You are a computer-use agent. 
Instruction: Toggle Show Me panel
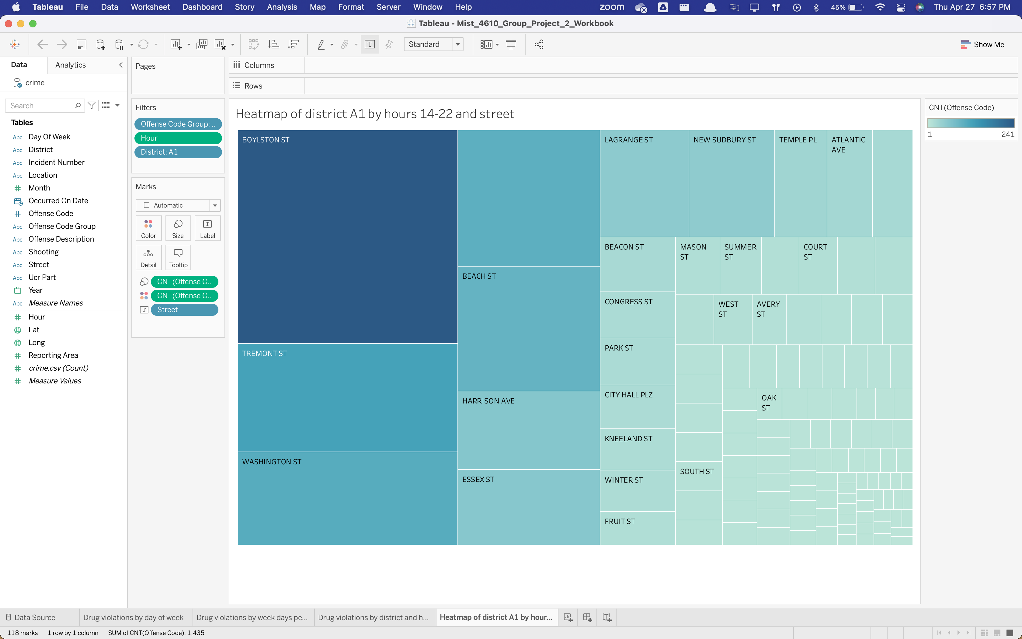click(982, 44)
